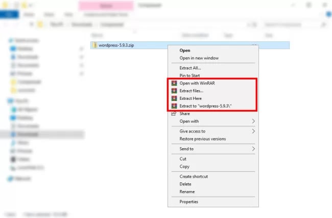332x218 pixels.
Task: Expand the Give access to submenu arrow
Action: tap(253, 131)
